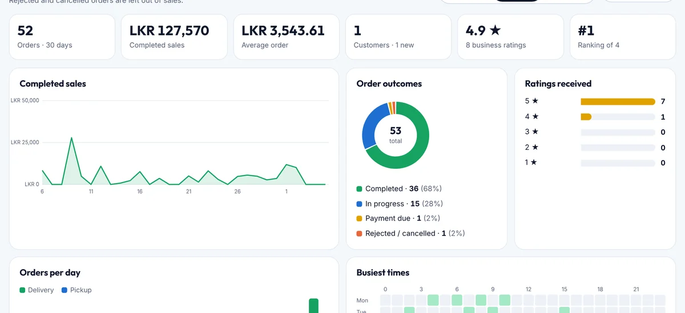
Task: Click the star icon in the 5-star row
Action: (x=535, y=101)
